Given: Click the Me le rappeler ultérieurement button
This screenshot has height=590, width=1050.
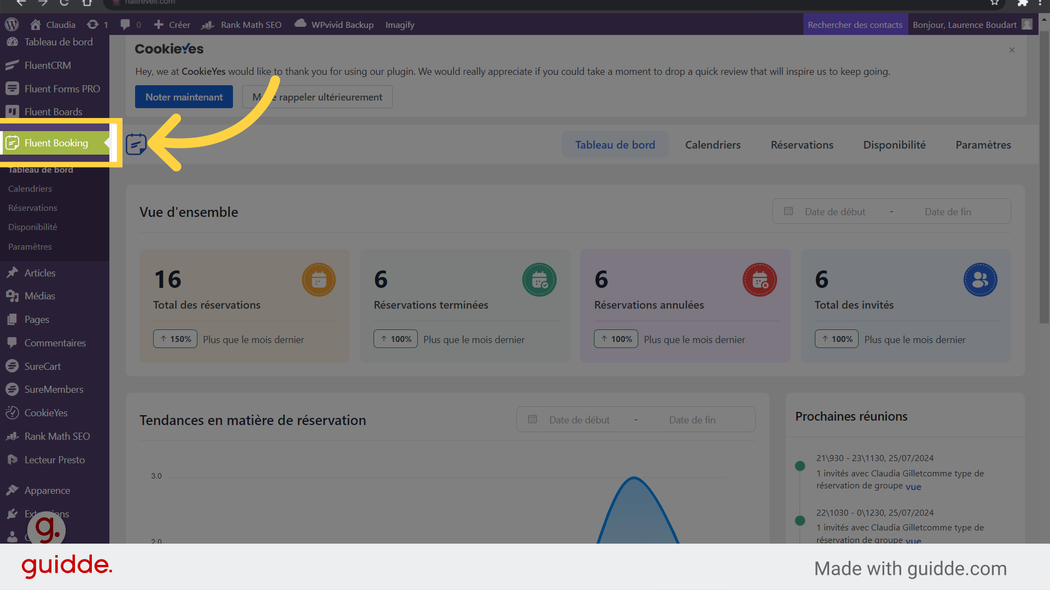Looking at the screenshot, I should [317, 97].
